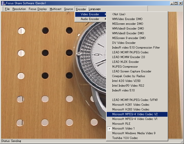This screenshot has width=184, height=144.
Task: Click the Focus Share app icon in title bar
Action: [3, 3]
